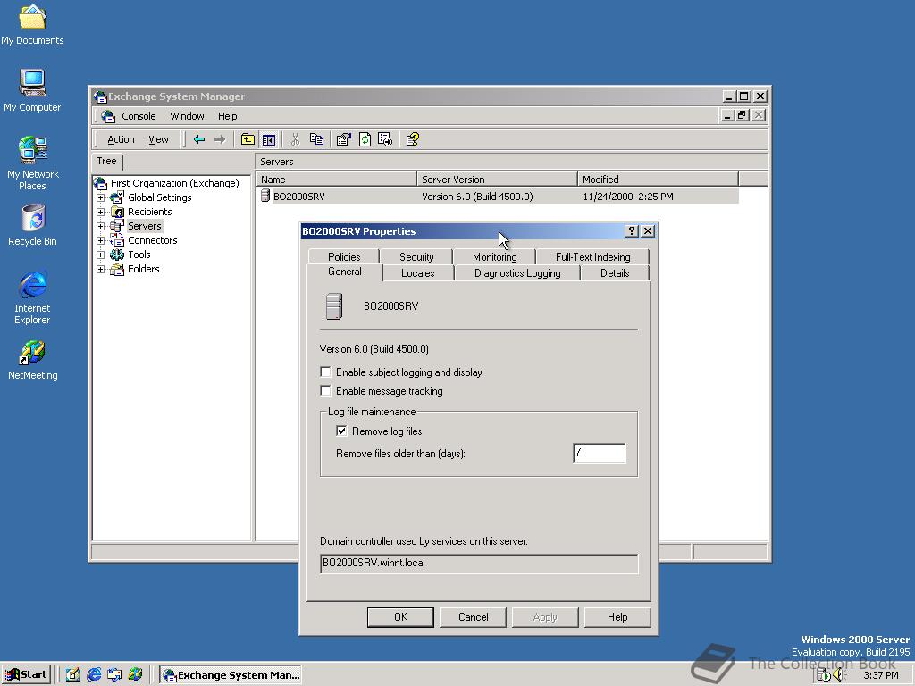The width and height of the screenshot is (915, 686).
Task: Click the Back arrow toolbar icon
Action: 199,139
